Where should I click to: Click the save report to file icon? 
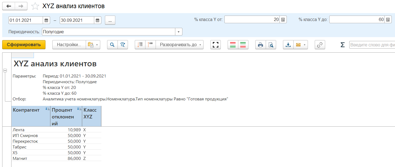tap(288, 45)
